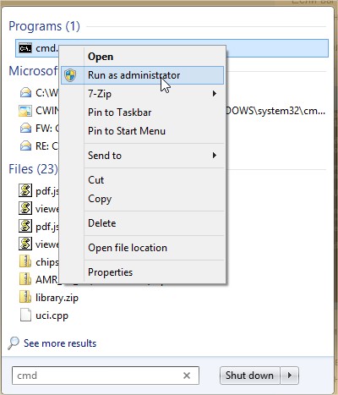Click the UAC shield icon
Image resolution: width=338 pixels, height=395 pixels.
click(70, 75)
